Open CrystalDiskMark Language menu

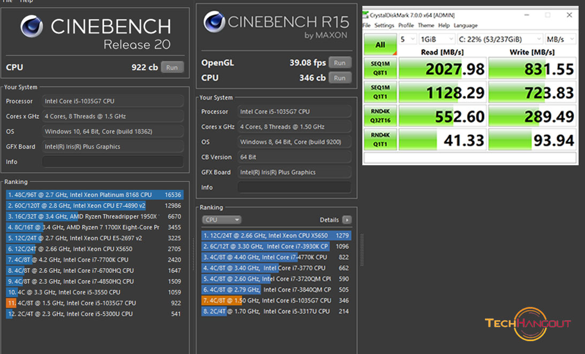click(x=466, y=25)
